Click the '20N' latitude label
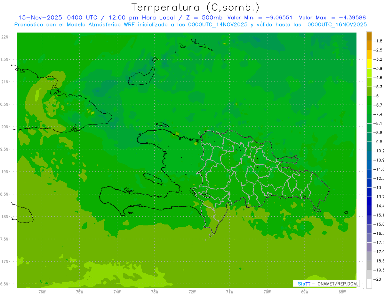Viewport: 384px width, 296px height. pos(5,127)
